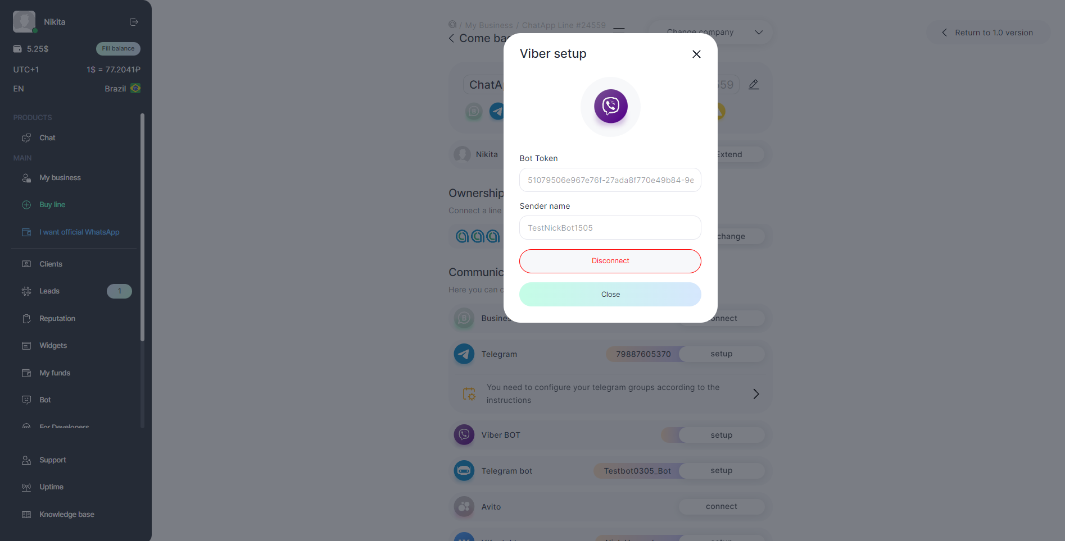
Task: Expand the Telegram groups instructions chevron
Action: coord(756,394)
